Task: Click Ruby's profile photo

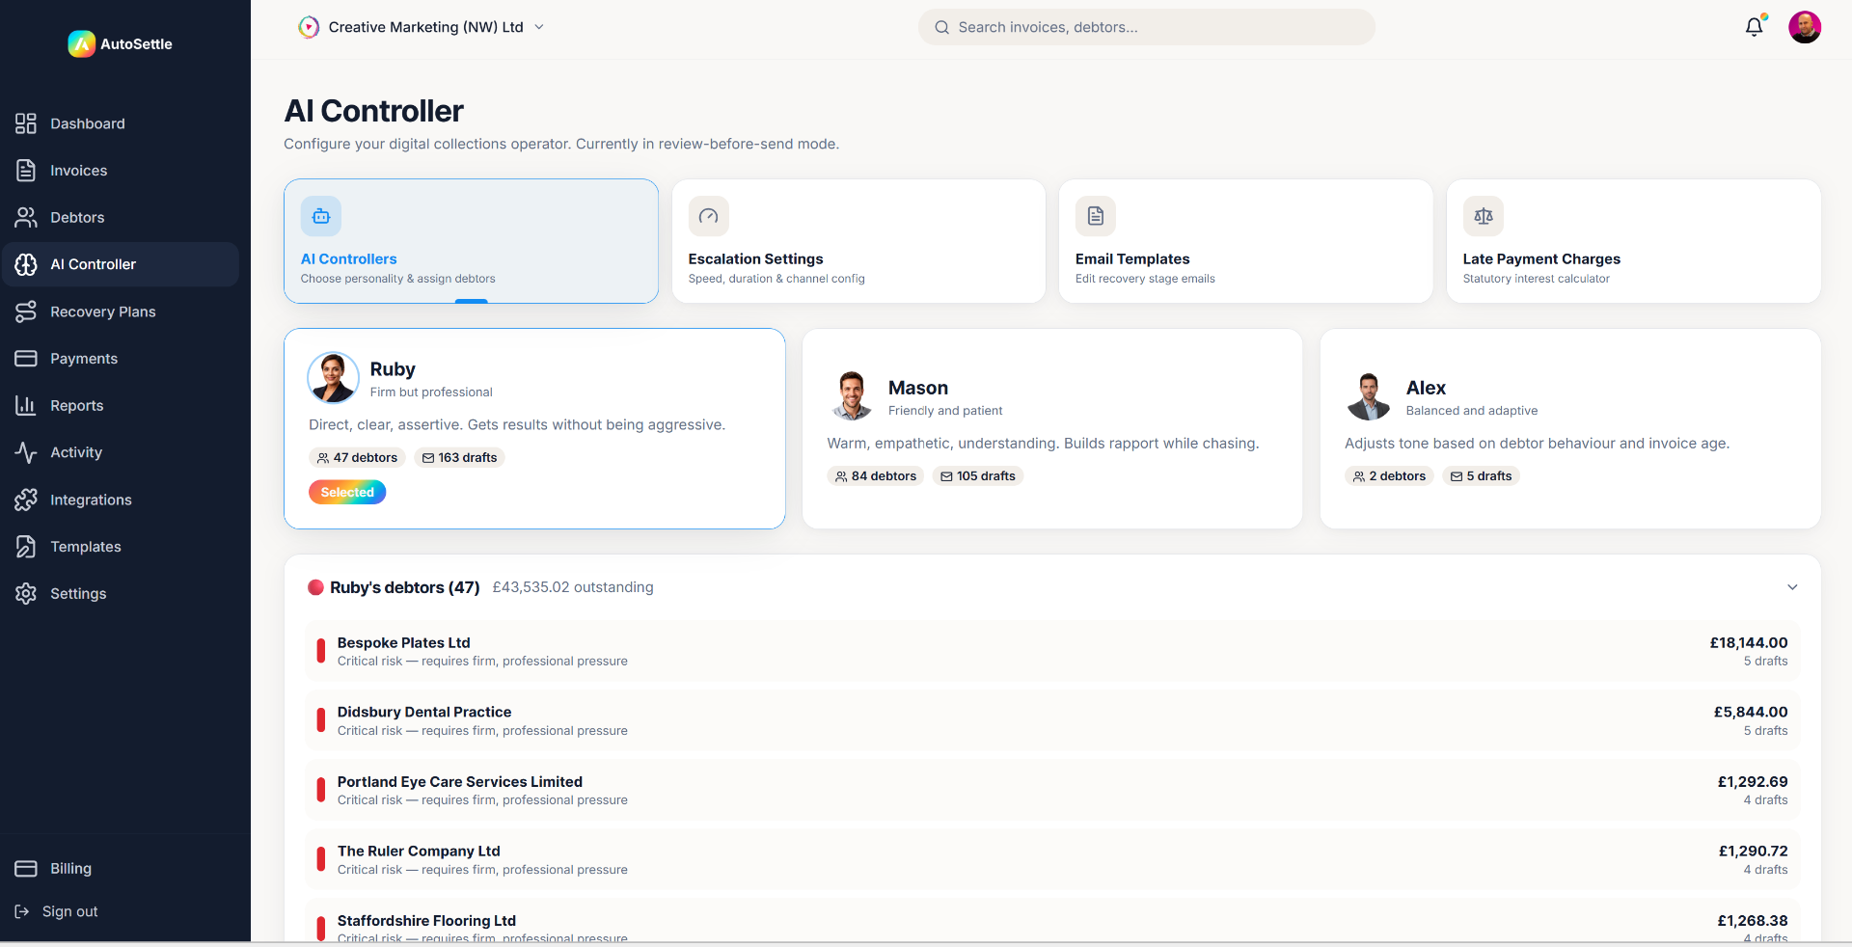Action: click(333, 378)
